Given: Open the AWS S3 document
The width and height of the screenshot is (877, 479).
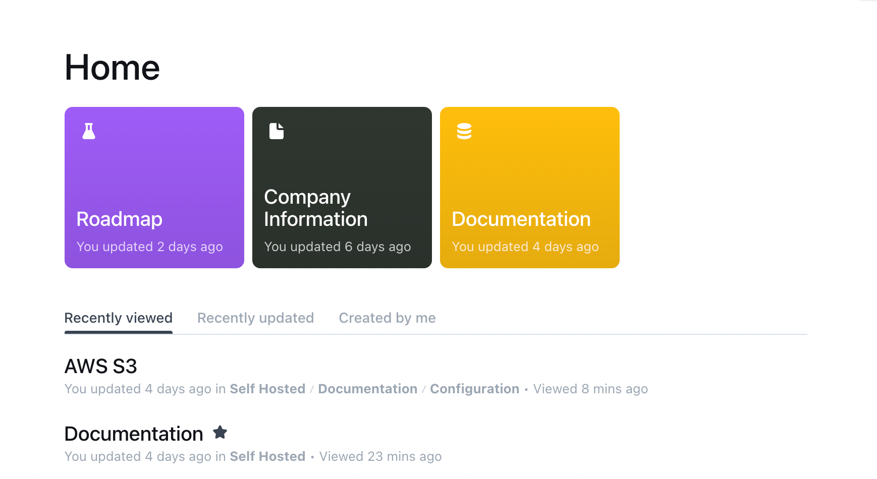Looking at the screenshot, I should 101,366.
